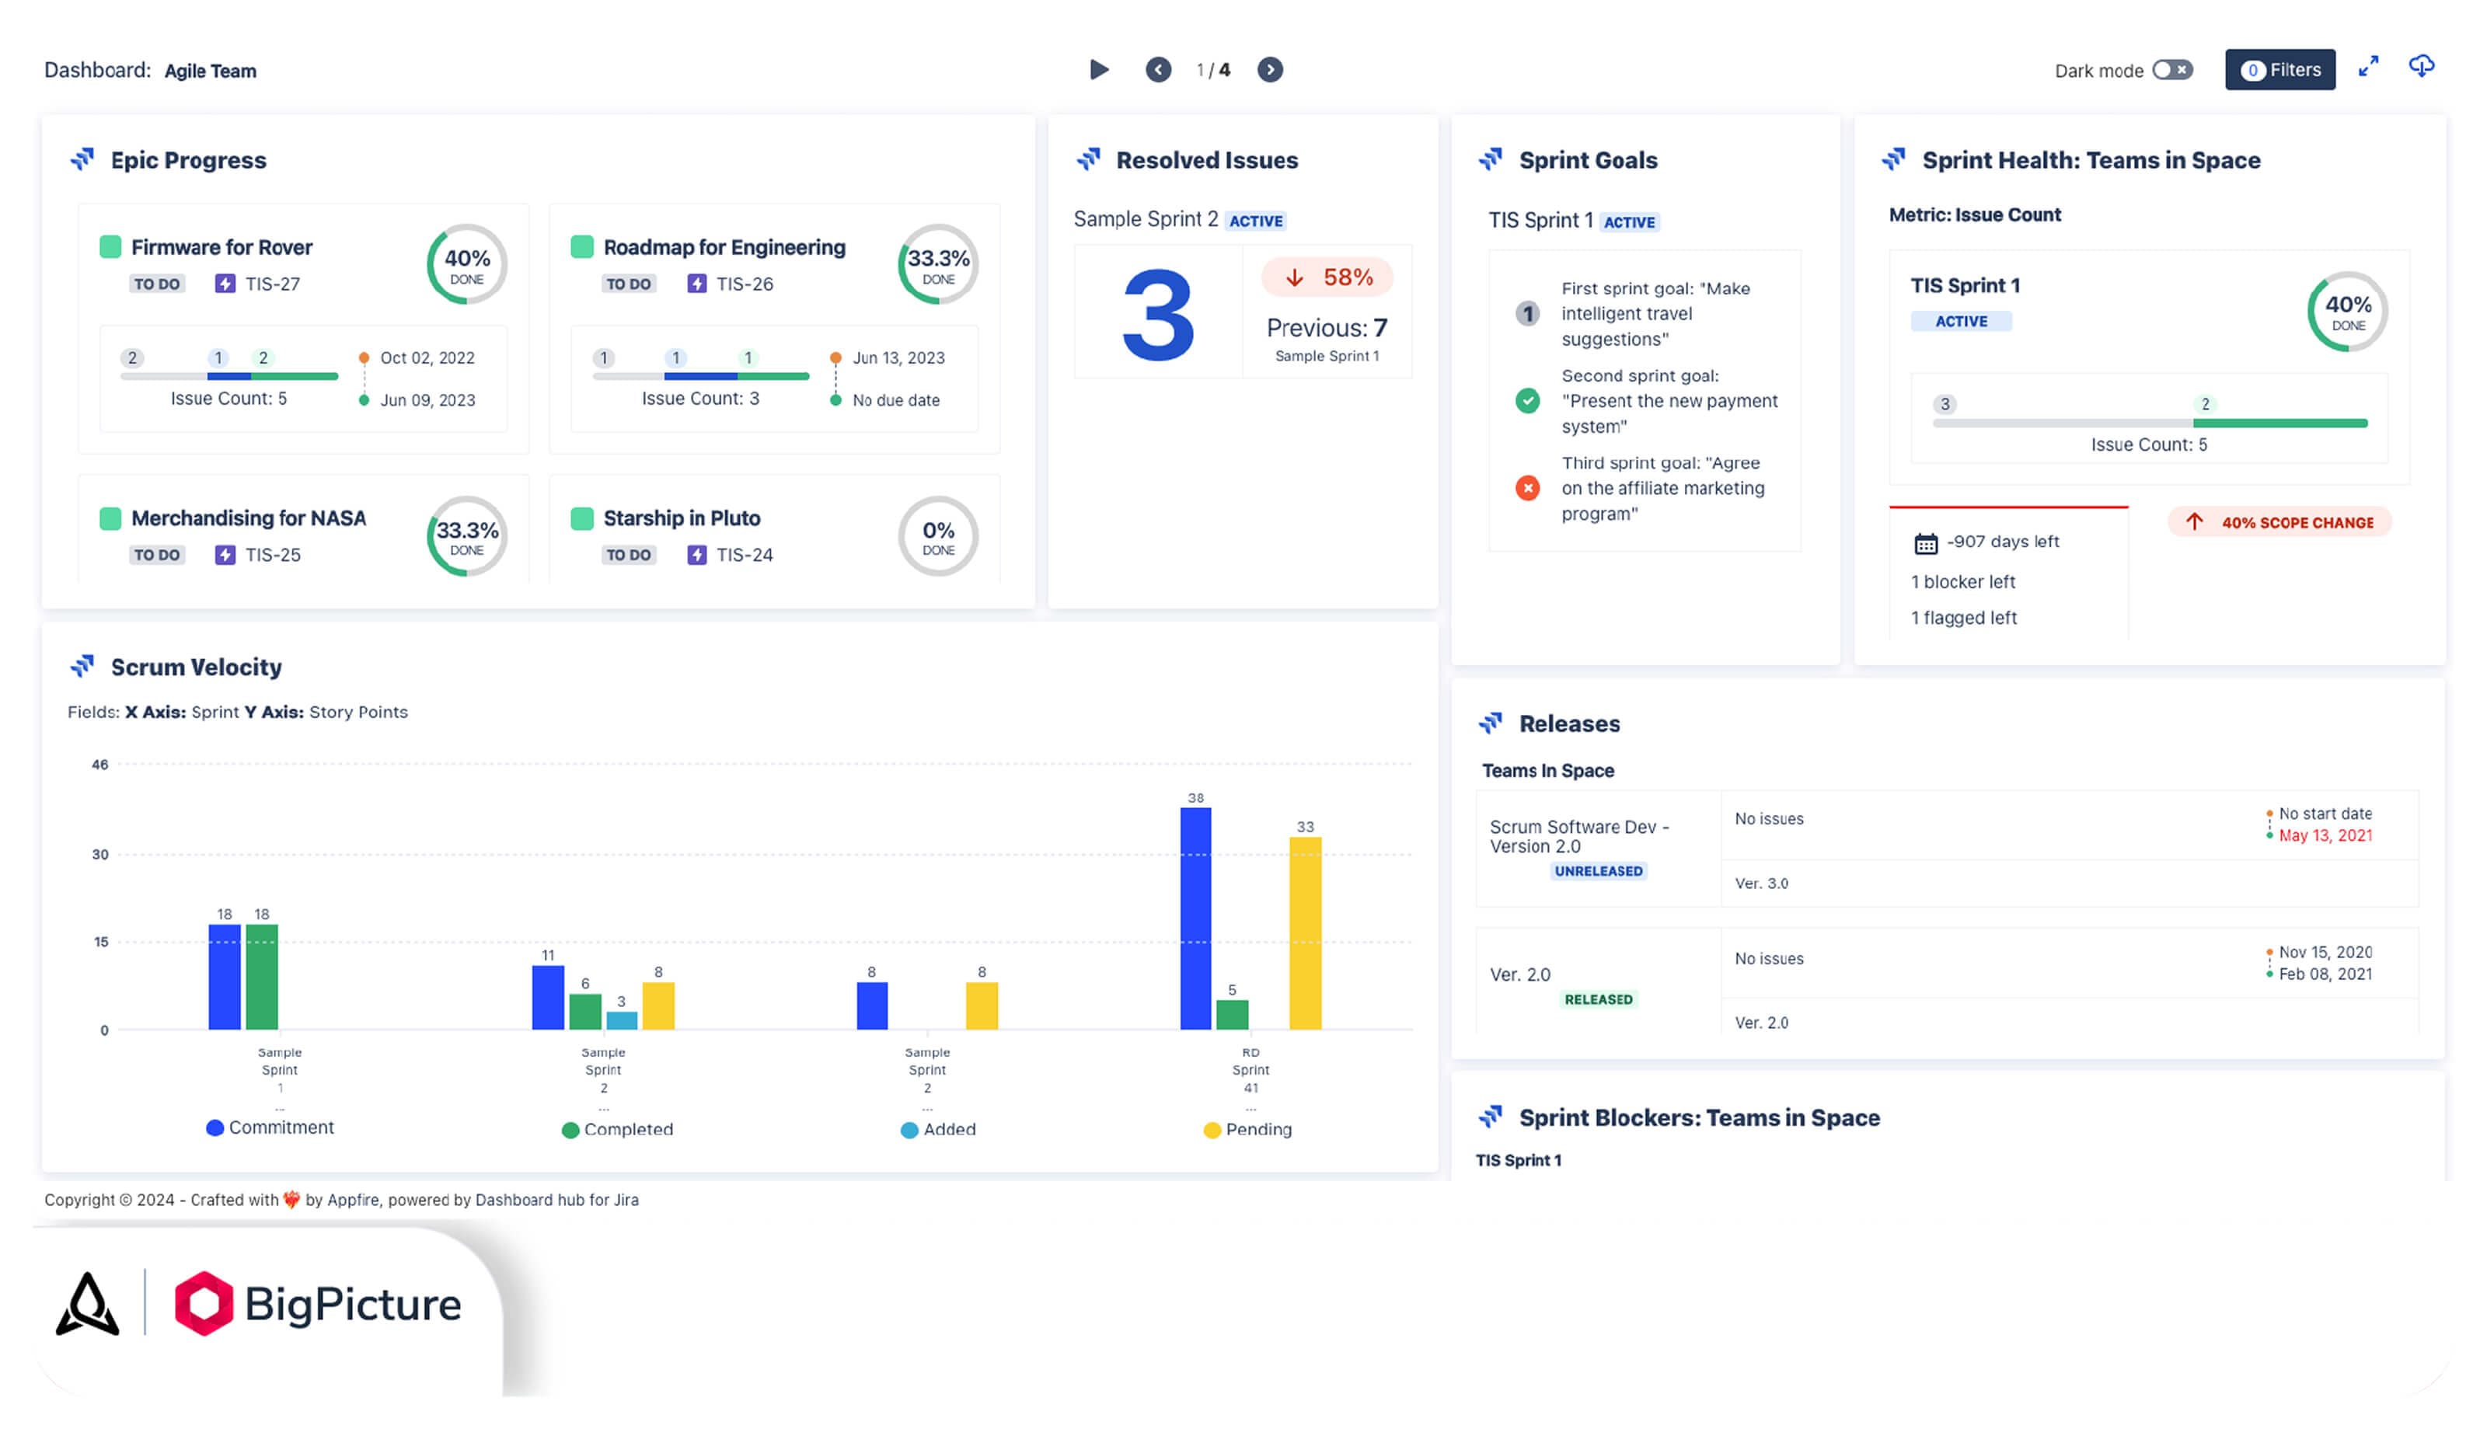The image size is (2487, 1429).
Task: Click the RD Sprint 41 Commitment bar
Action: pos(1195,918)
